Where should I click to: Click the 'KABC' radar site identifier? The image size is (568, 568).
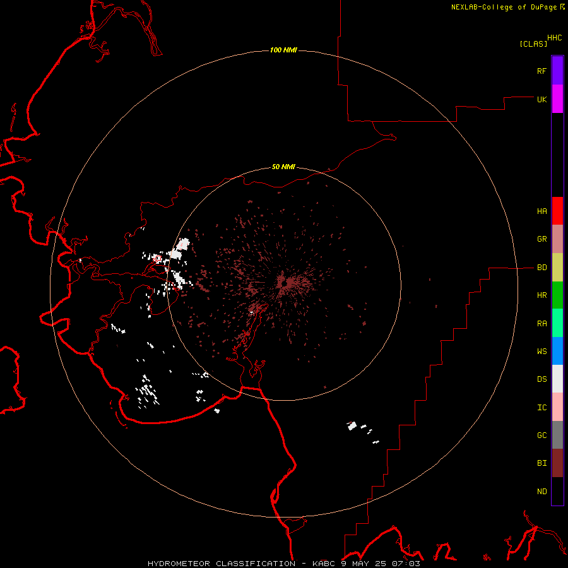click(x=324, y=564)
